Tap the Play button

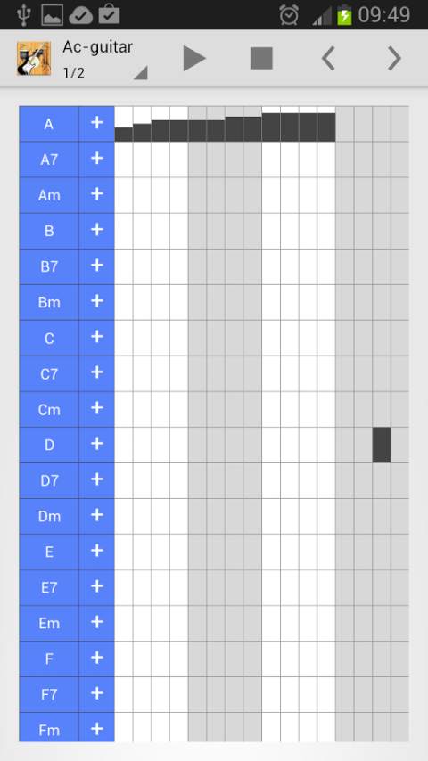pyautogui.click(x=194, y=59)
